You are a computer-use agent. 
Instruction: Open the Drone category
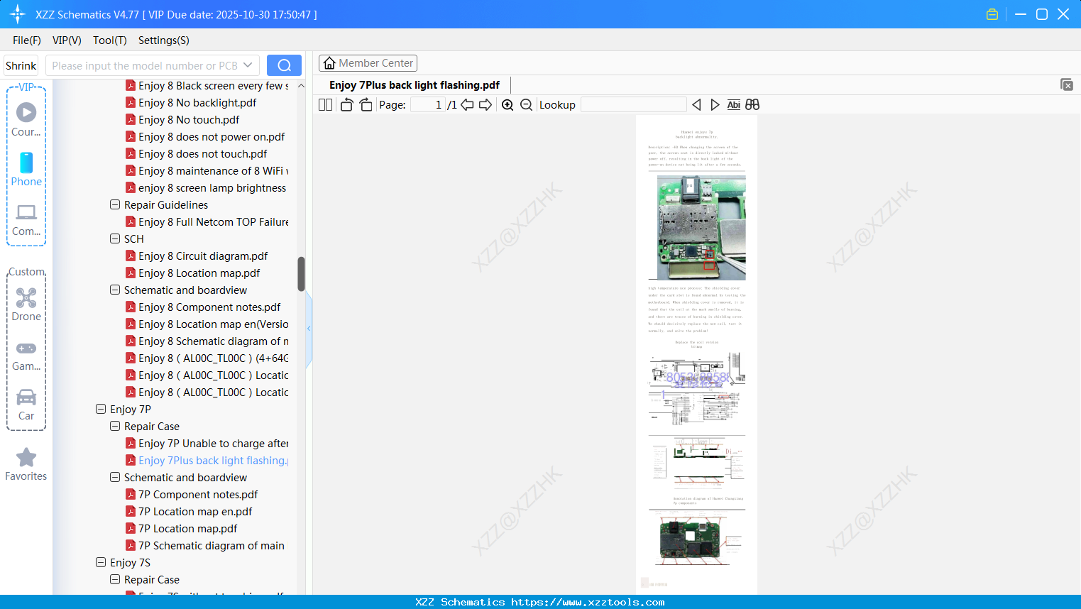click(x=26, y=304)
